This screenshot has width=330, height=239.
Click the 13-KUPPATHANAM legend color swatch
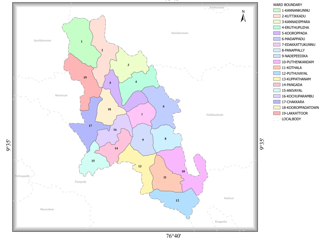[277, 79]
